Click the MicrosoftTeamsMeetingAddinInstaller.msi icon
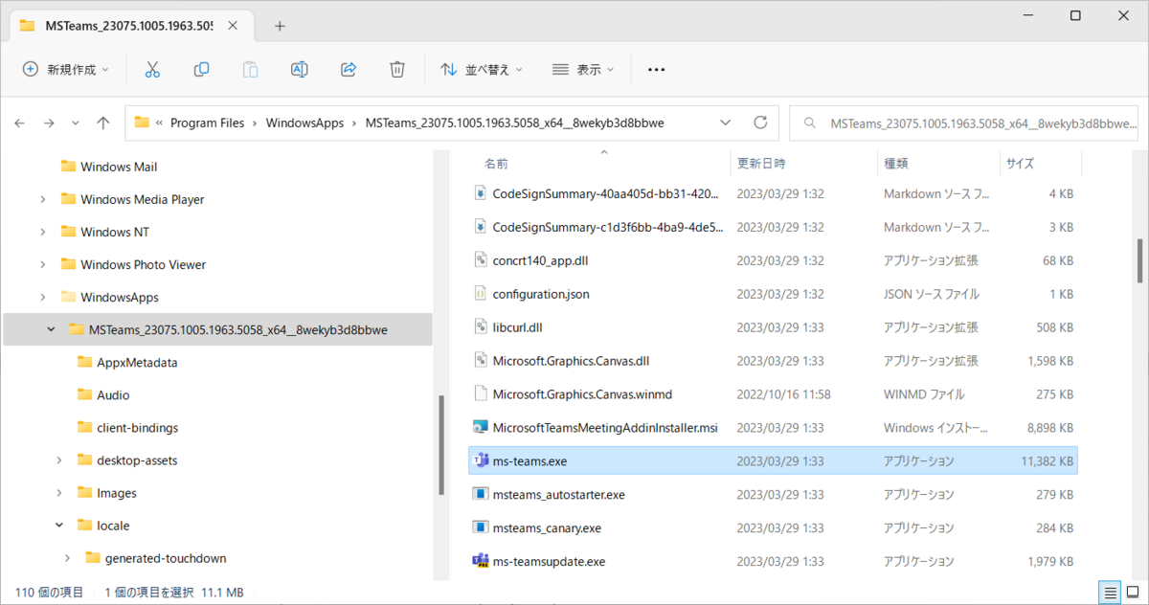1149x605 pixels. (x=481, y=427)
